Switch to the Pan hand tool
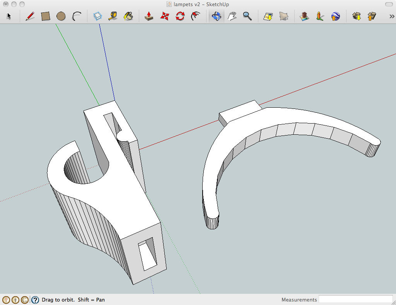The width and height of the screenshot is (396, 305). (x=232, y=16)
